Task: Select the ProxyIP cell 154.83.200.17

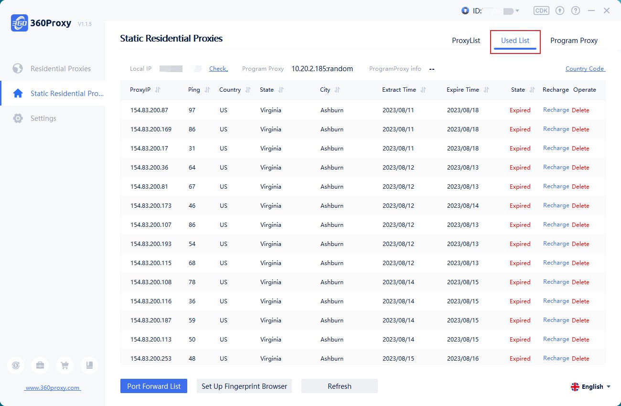Action: (x=149, y=149)
